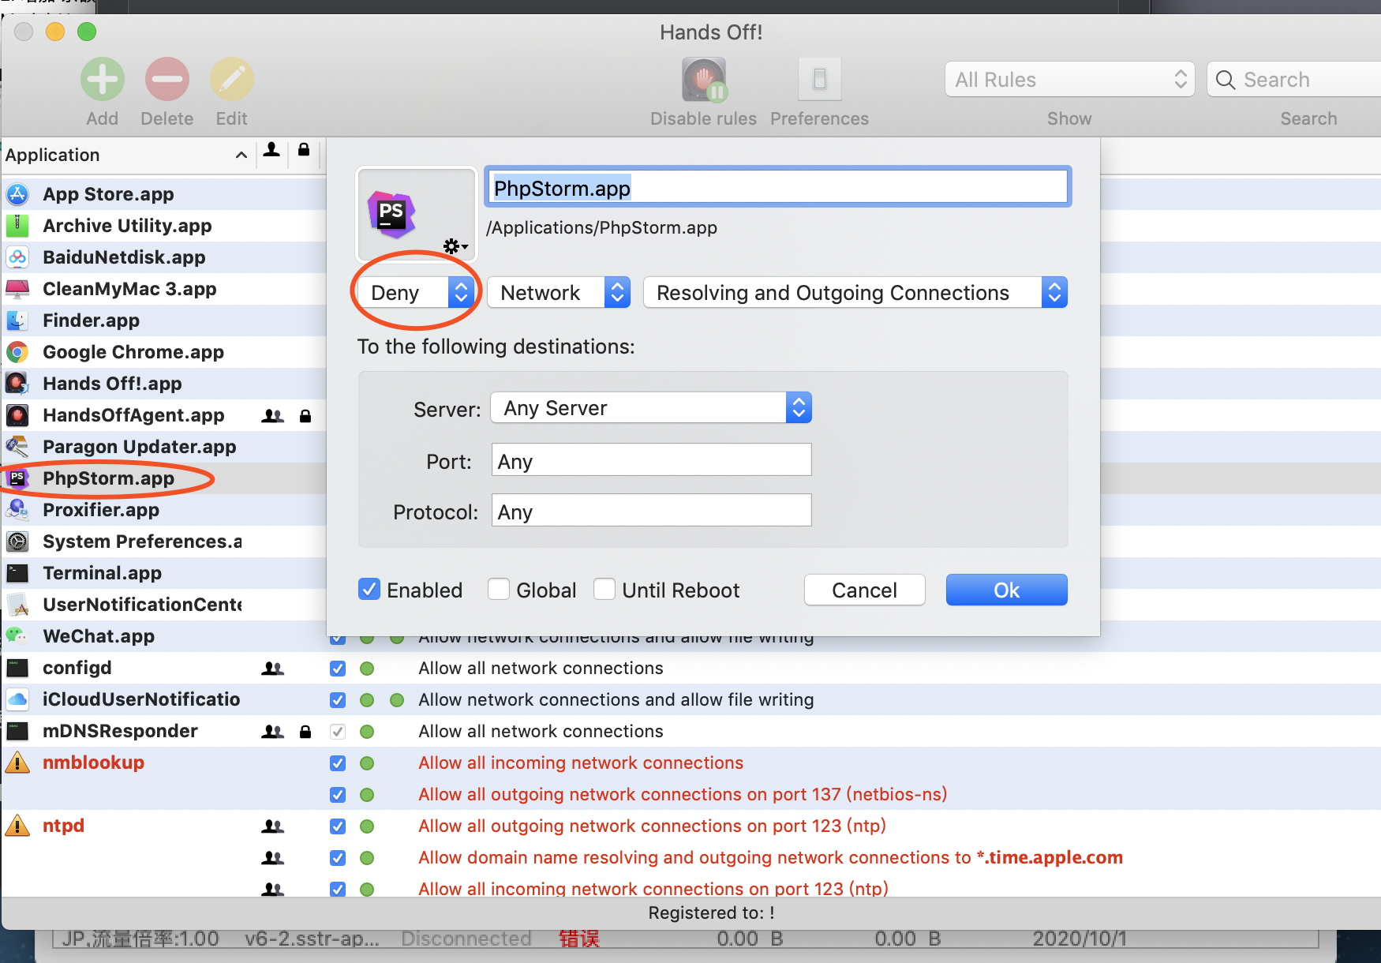
Task: Select Finder.app icon in list
Action: click(17, 320)
